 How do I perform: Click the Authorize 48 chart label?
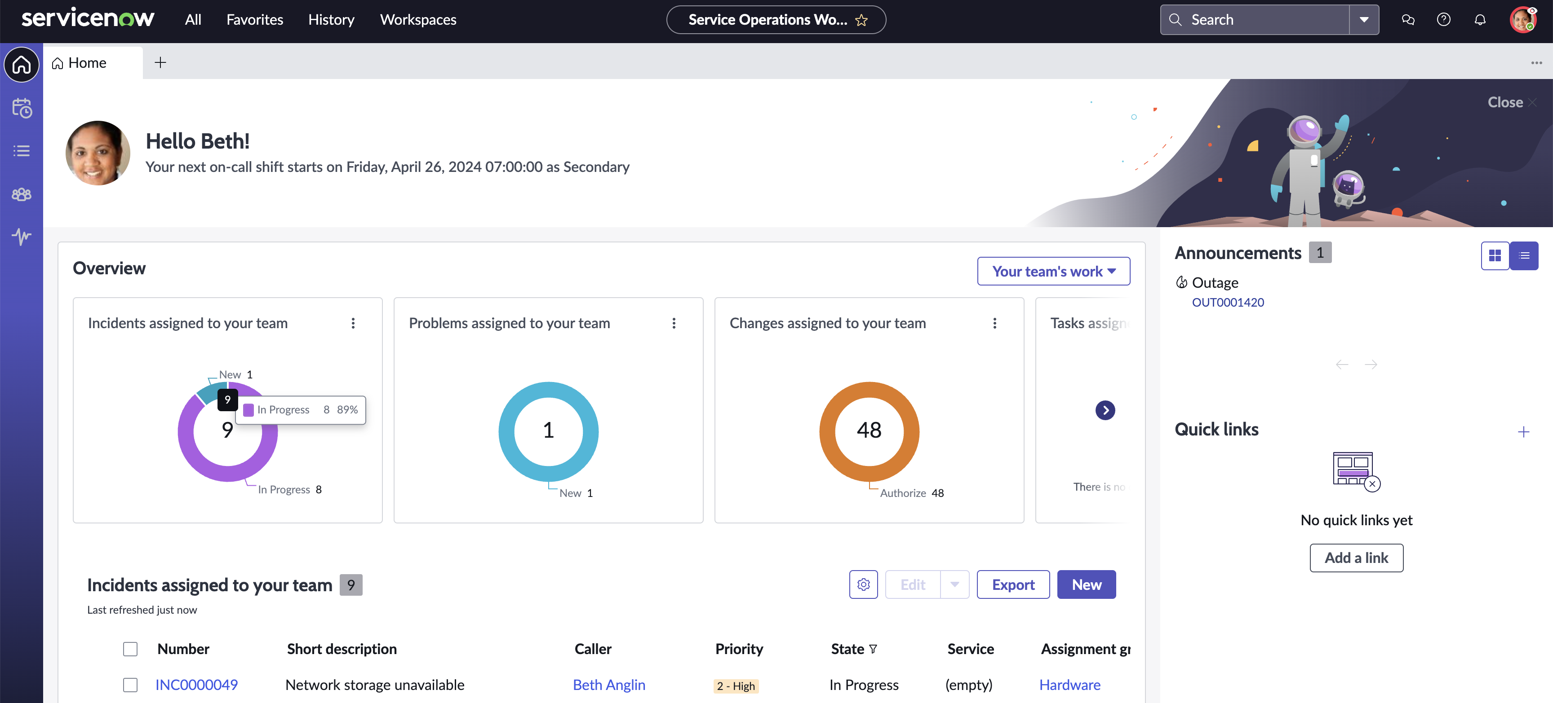(x=912, y=493)
